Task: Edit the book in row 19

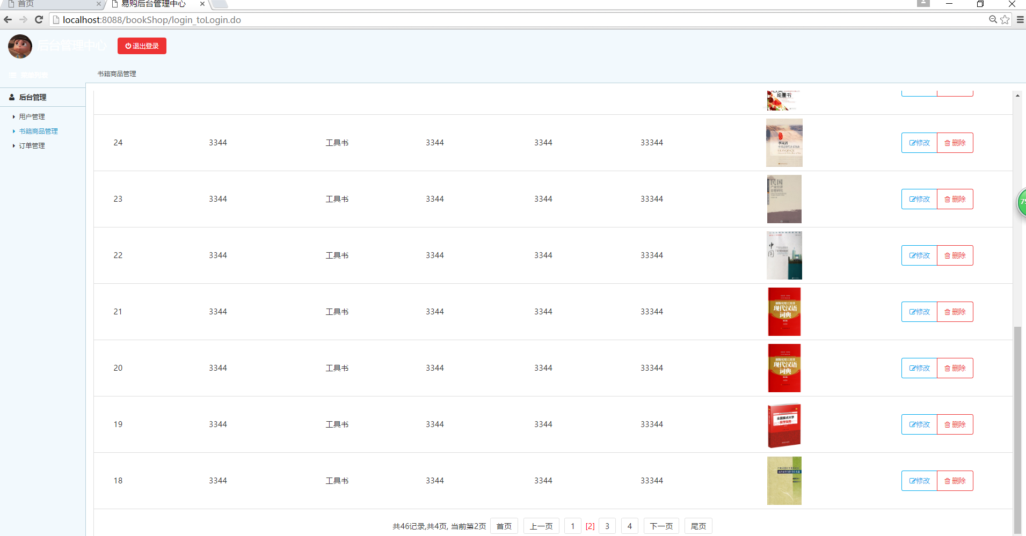Action: click(x=919, y=424)
